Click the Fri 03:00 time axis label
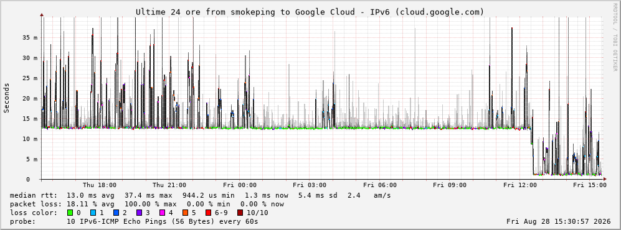 (x=310, y=185)
